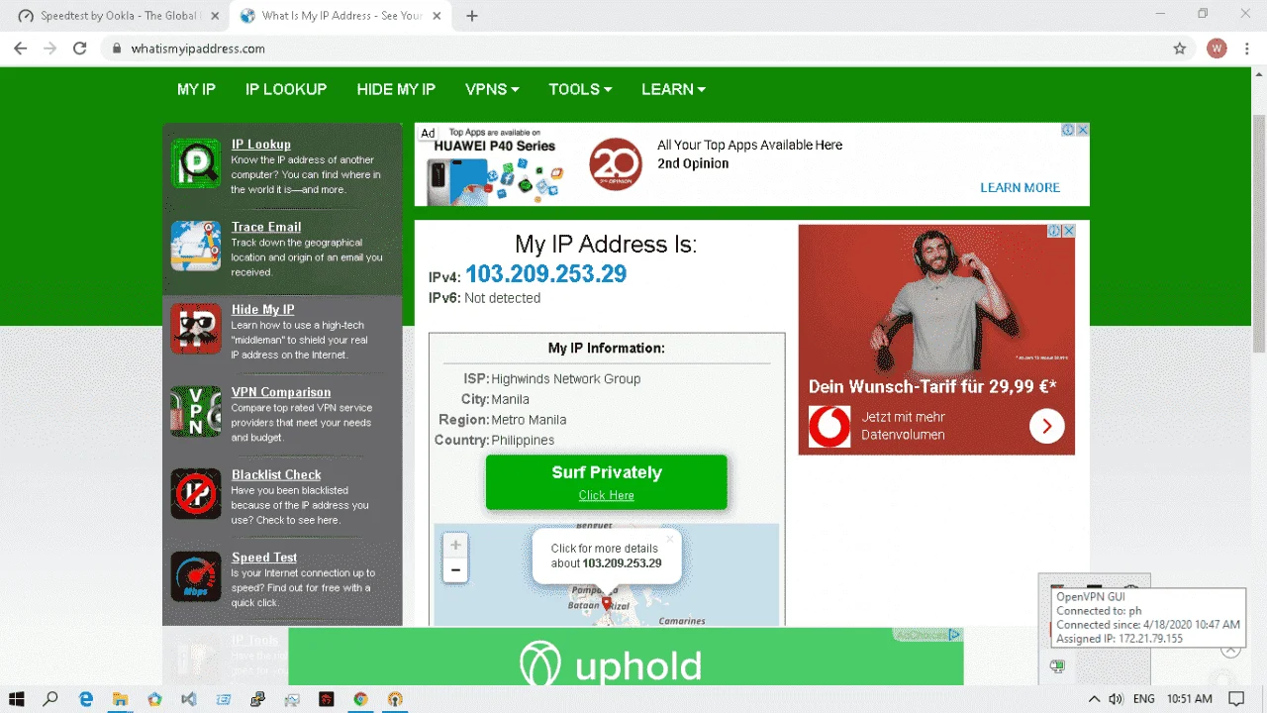Screen dimensions: 1267x713
Task: Click the green OpenVPN monitor tray icon
Action: (1058, 666)
